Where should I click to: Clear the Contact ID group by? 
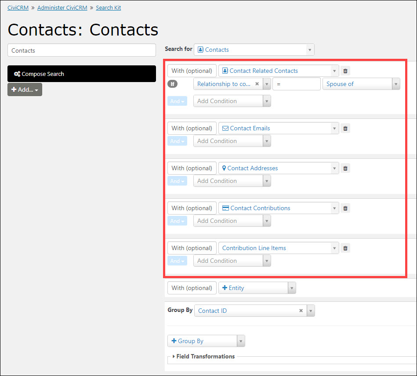[x=301, y=311]
